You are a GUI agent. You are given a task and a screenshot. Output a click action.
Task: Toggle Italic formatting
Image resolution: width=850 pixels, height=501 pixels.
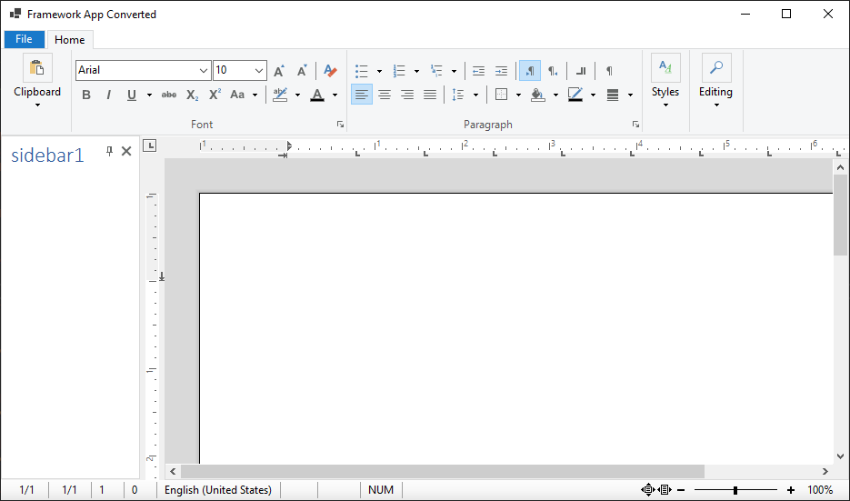[x=109, y=95]
